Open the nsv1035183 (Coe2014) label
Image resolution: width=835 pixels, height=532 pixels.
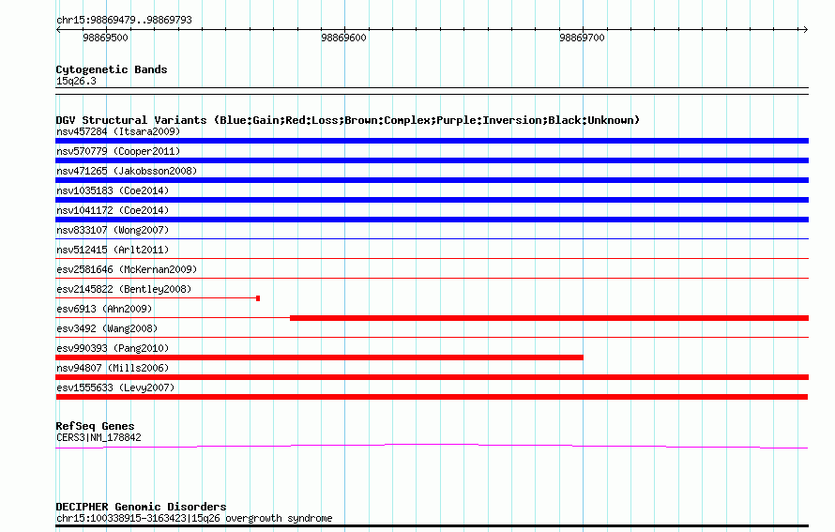(113, 190)
